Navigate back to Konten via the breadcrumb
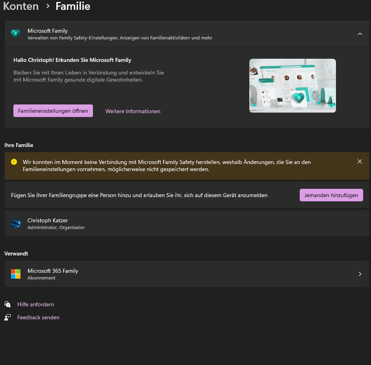371x365 pixels. (x=20, y=6)
